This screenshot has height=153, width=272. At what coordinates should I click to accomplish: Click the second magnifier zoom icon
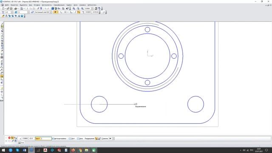pos(78,8)
